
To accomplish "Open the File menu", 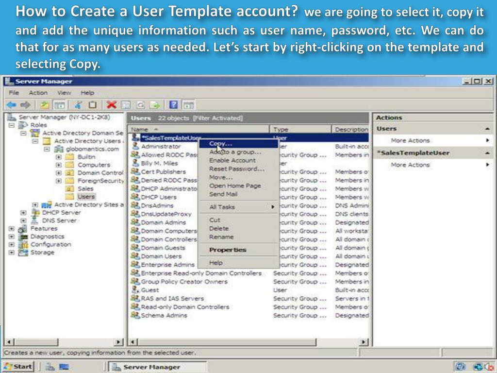I will pos(14,93).
